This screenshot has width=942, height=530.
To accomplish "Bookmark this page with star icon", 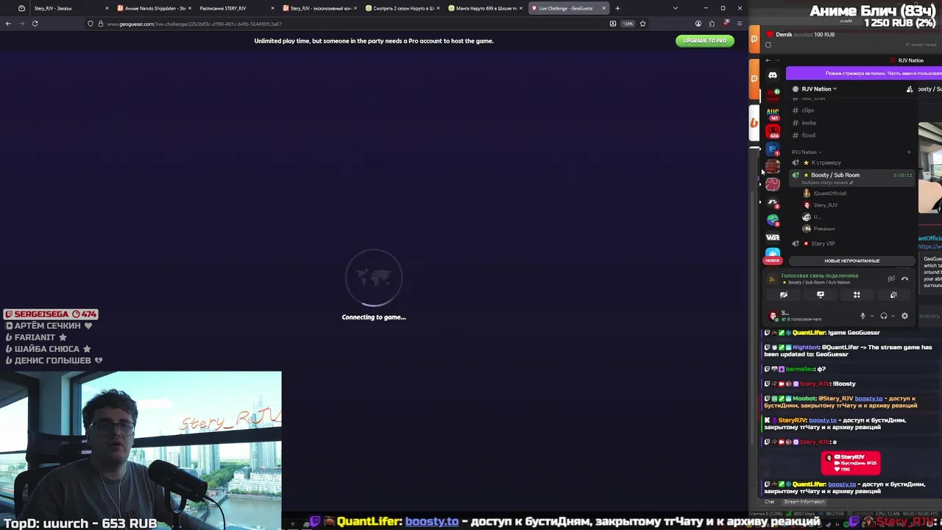I will [642, 24].
